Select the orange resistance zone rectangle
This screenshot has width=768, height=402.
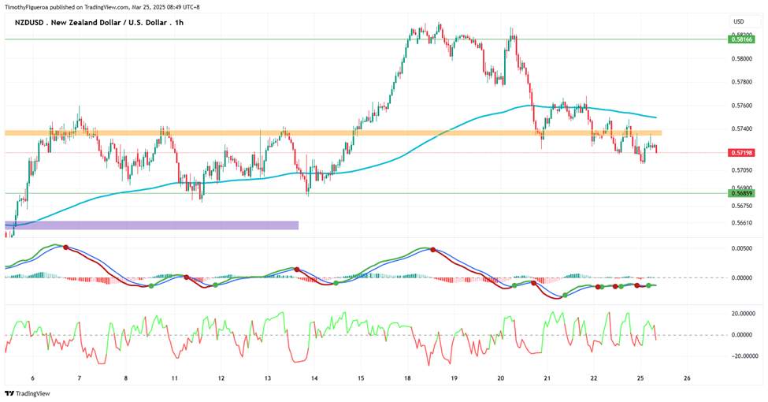coord(333,133)
